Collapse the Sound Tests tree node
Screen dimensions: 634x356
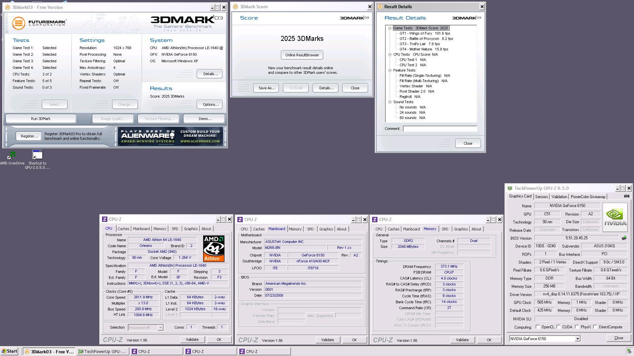[x=390, y=102]
